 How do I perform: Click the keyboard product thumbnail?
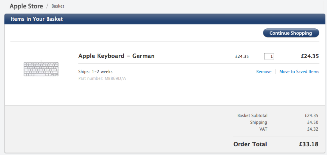coord(41,68)
